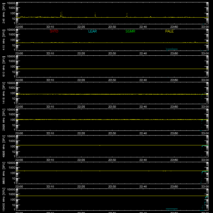Click the 23:00 label under the 245 MHz plot
This screenshot has width=213, height=213.
[205, 27]
